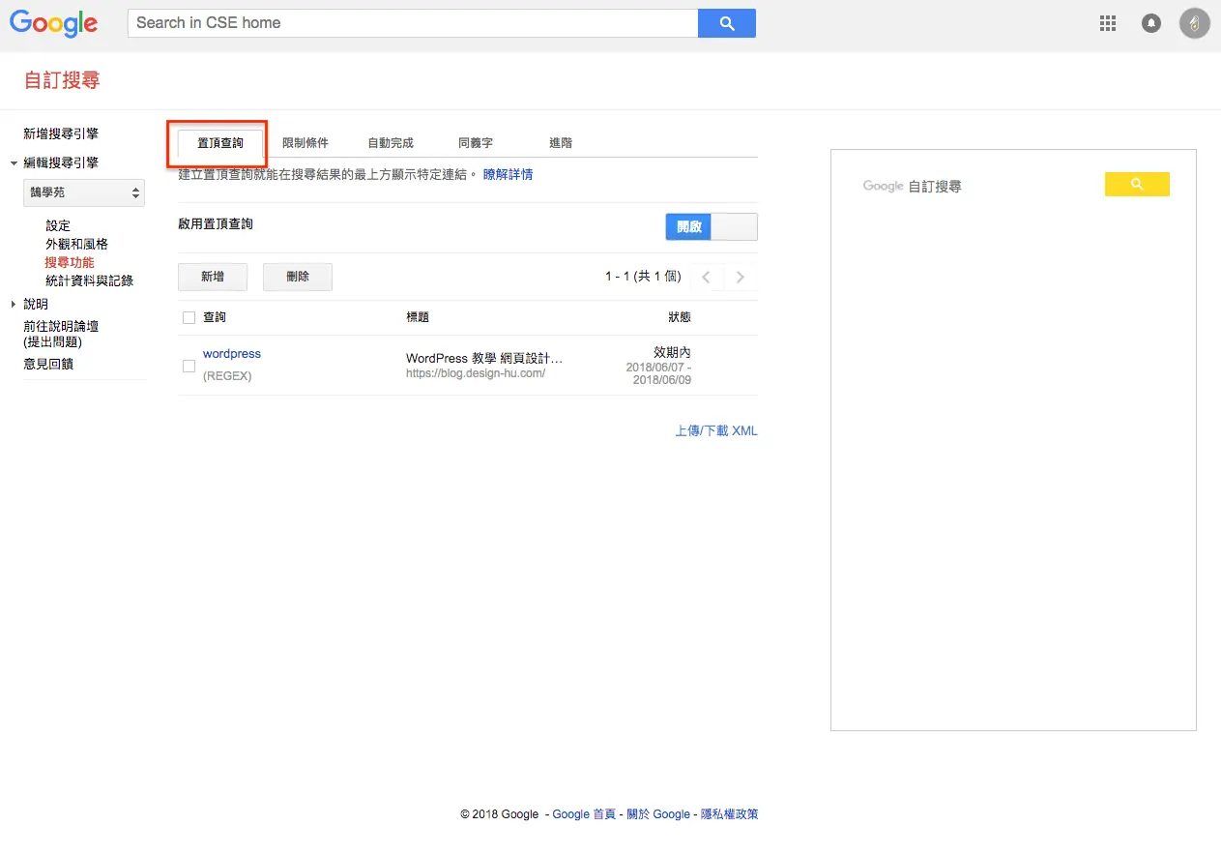Open the 鵠學苑 search engine dropdown
Image resolution: width=1221 pixels, height=855 pixels.
coord(84,192)
